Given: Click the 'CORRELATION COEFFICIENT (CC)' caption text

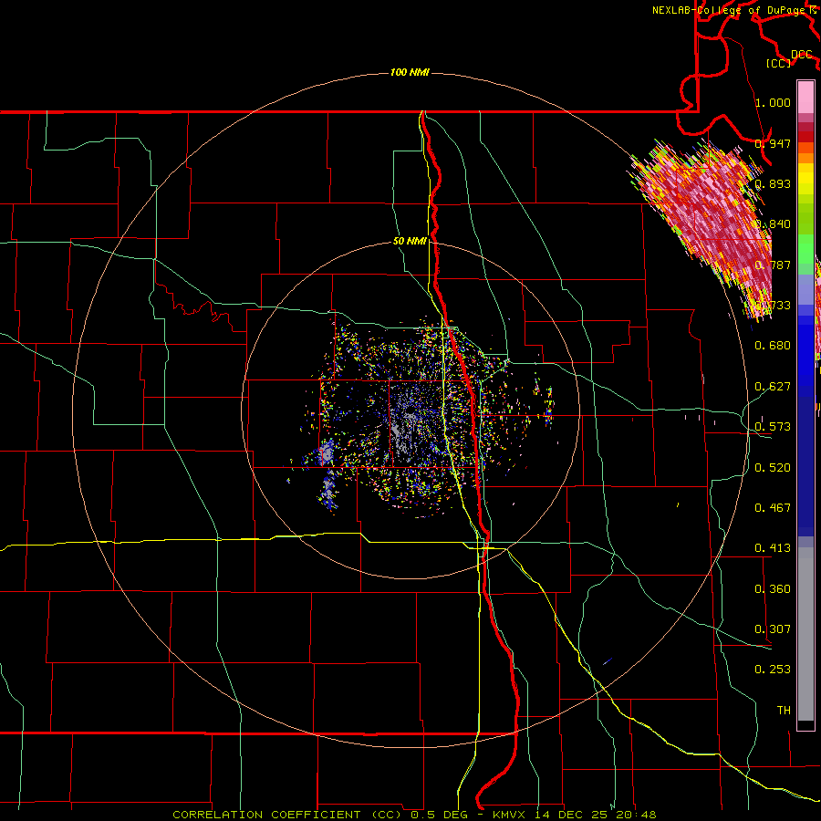Looking at the screenshot, I should 287,815.
